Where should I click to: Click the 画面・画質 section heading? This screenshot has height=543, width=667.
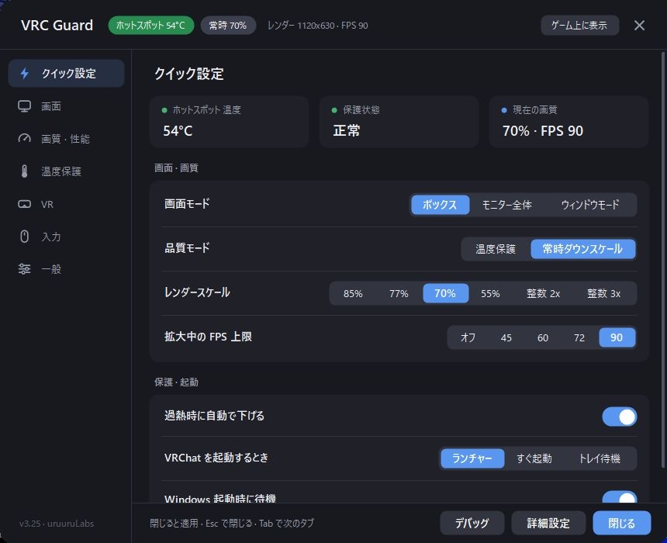(176, 168)
